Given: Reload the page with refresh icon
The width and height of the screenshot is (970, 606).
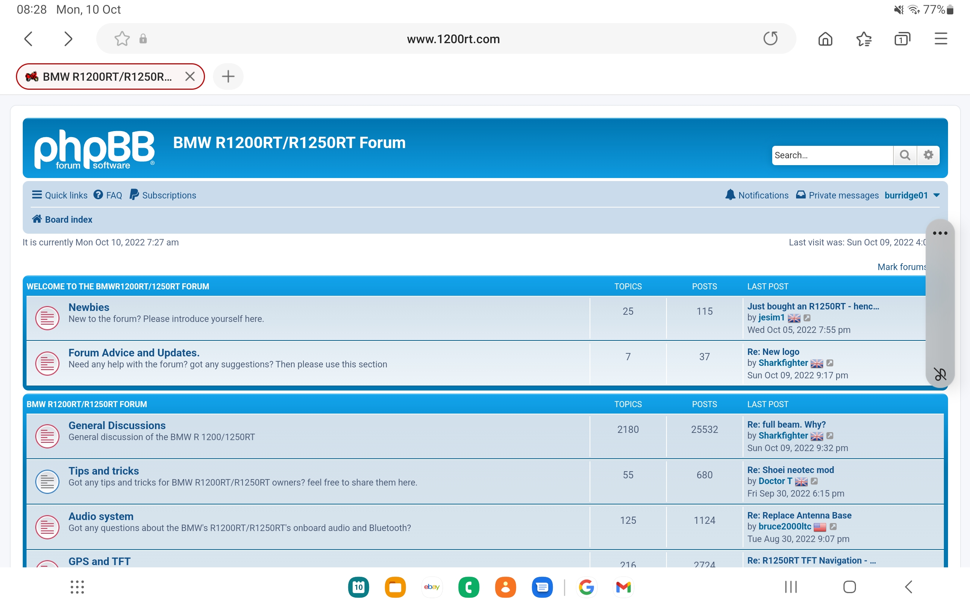Looking at the screenshot, I should point(770,39).
